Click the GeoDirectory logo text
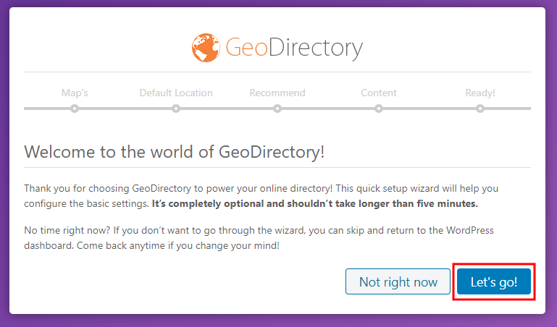 click(293, 48)
